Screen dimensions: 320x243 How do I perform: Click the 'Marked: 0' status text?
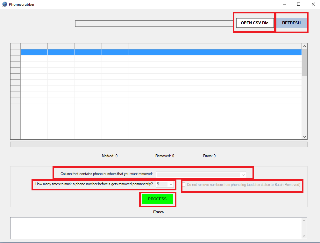110,156
